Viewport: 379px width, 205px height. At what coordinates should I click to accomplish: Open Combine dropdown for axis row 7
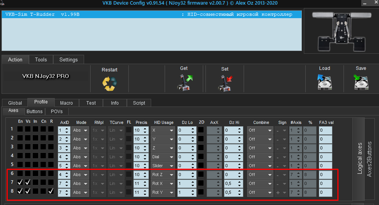coord(260,183)
